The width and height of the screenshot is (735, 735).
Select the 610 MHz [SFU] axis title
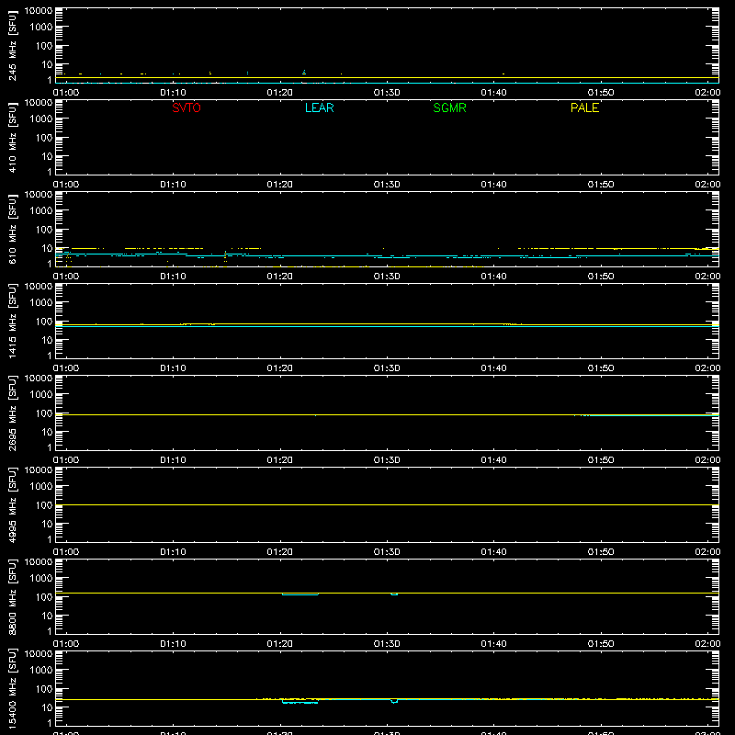point(13,230)
